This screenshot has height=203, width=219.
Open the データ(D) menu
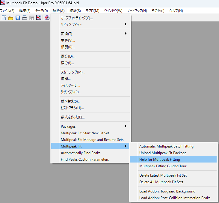pyautogui.click(x=41, y=11)
